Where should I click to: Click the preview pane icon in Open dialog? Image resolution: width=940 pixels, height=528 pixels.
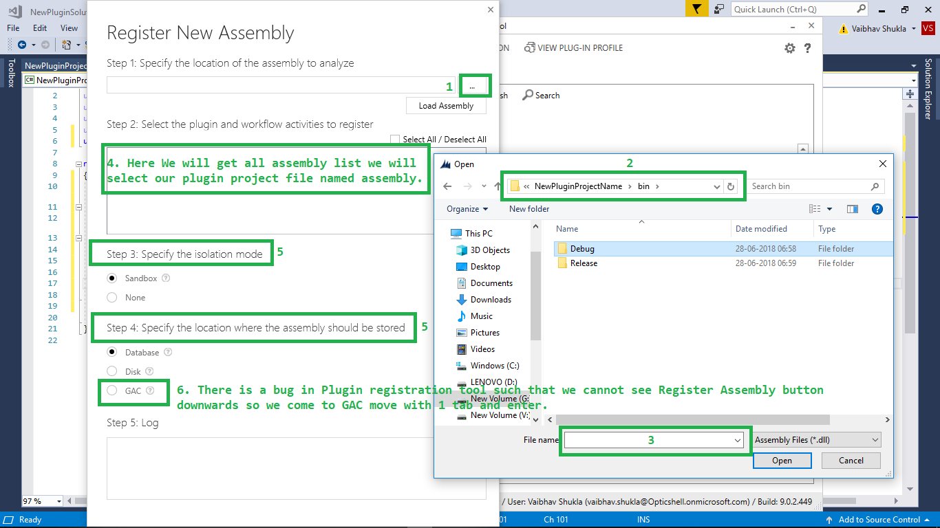[851, 208]
